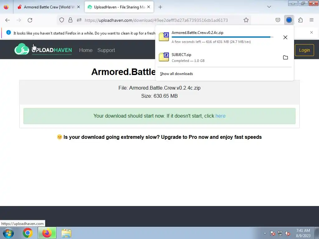Expand the list all tabs chevron
Viewport: 319px width, 239px height.
click(x=269, y=7)
